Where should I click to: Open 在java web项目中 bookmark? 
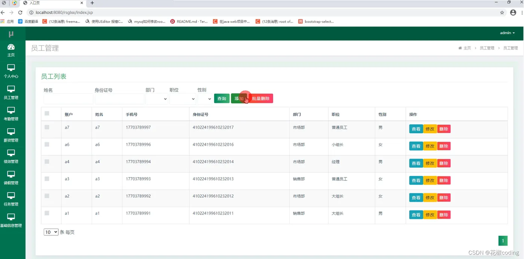click(x=231, y=21)
